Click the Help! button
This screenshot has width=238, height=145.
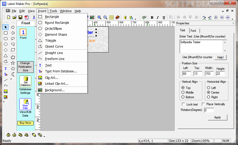tap(220, 57)
